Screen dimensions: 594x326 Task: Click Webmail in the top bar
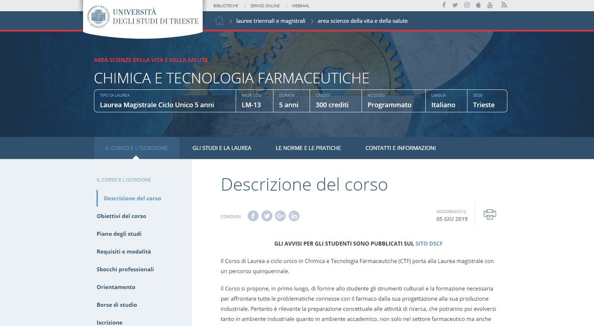300,6
